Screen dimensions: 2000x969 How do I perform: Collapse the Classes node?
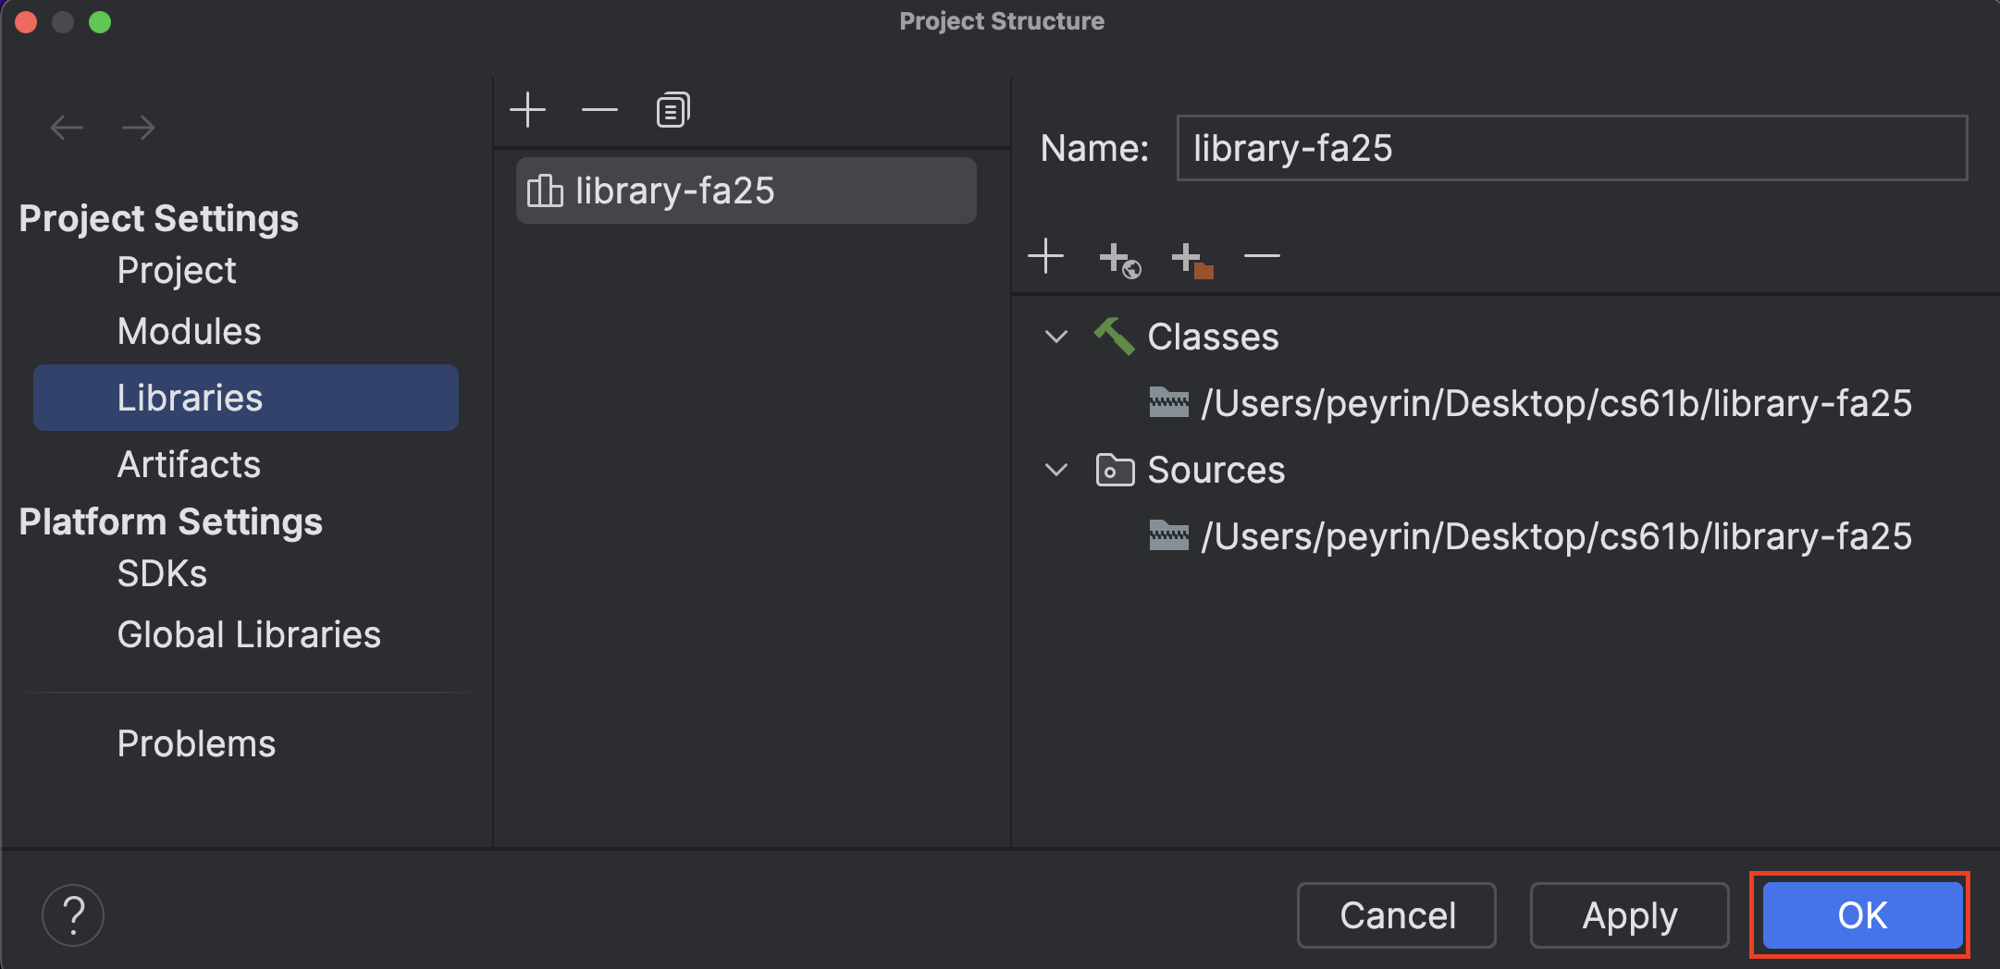pyautogui.click(x=1055, y=337)
